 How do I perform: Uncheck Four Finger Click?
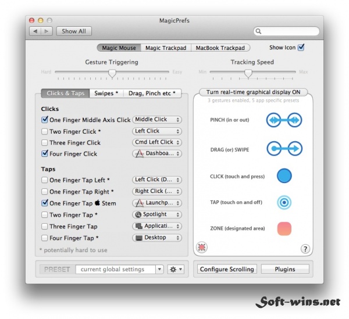pyautogui.click(x=45, y=153)
